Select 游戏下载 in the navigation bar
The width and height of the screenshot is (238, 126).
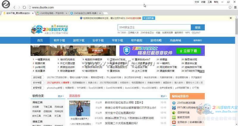click(x=79, y=40)
